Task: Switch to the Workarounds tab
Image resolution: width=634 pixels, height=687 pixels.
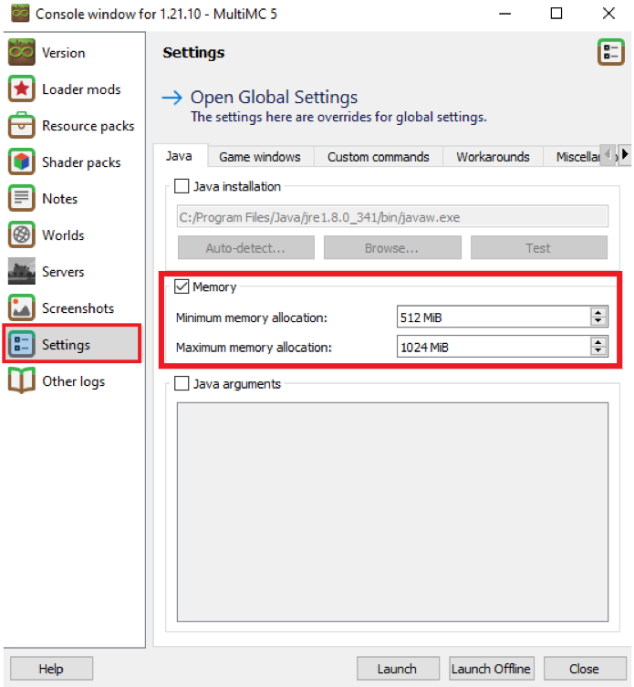Action: [493, 157]
